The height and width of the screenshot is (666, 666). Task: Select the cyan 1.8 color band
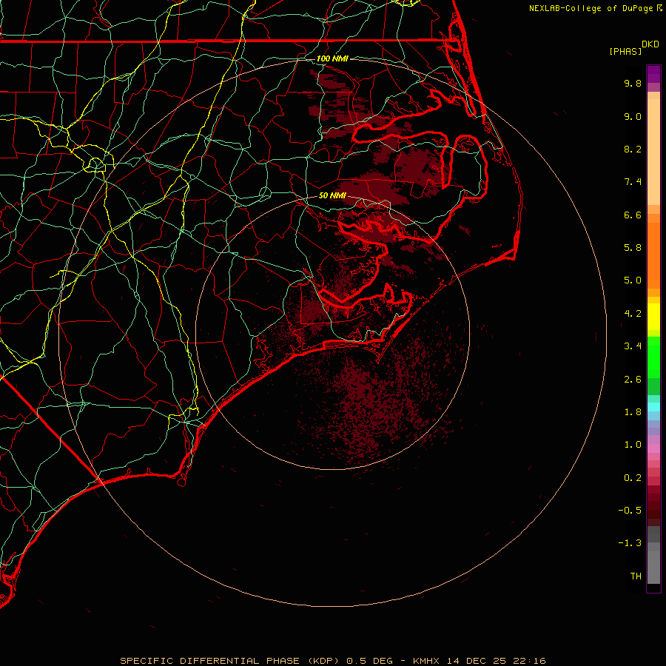point(653,406)
